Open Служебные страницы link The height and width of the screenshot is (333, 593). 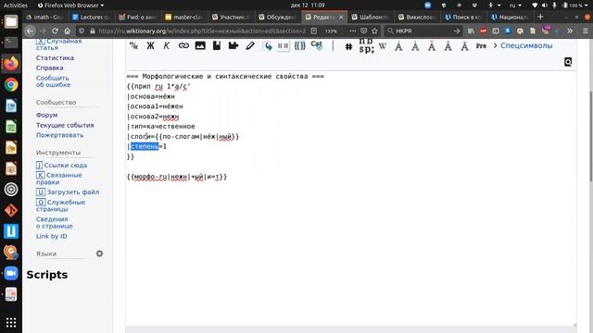[60, 205]
